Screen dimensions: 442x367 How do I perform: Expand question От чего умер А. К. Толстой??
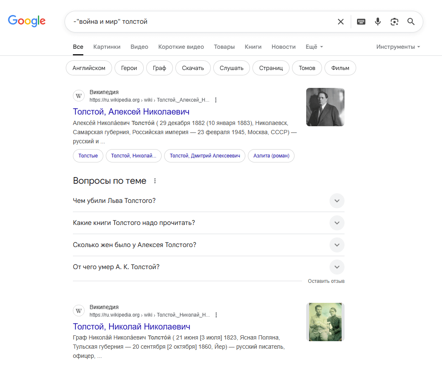pyautogui.click(x=209, y=267)
